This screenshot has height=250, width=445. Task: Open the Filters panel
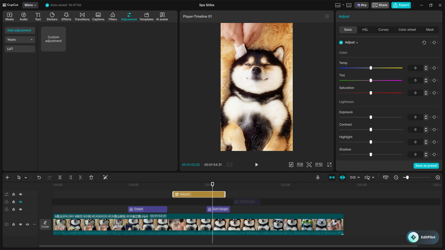click(x=113, y=16)
